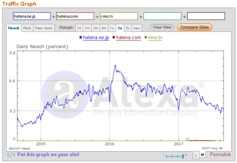Click the plus sign on smoothing slider

(186, 155)
